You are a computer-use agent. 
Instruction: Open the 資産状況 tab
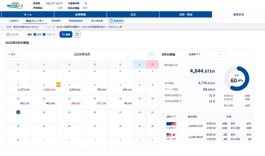238,14
